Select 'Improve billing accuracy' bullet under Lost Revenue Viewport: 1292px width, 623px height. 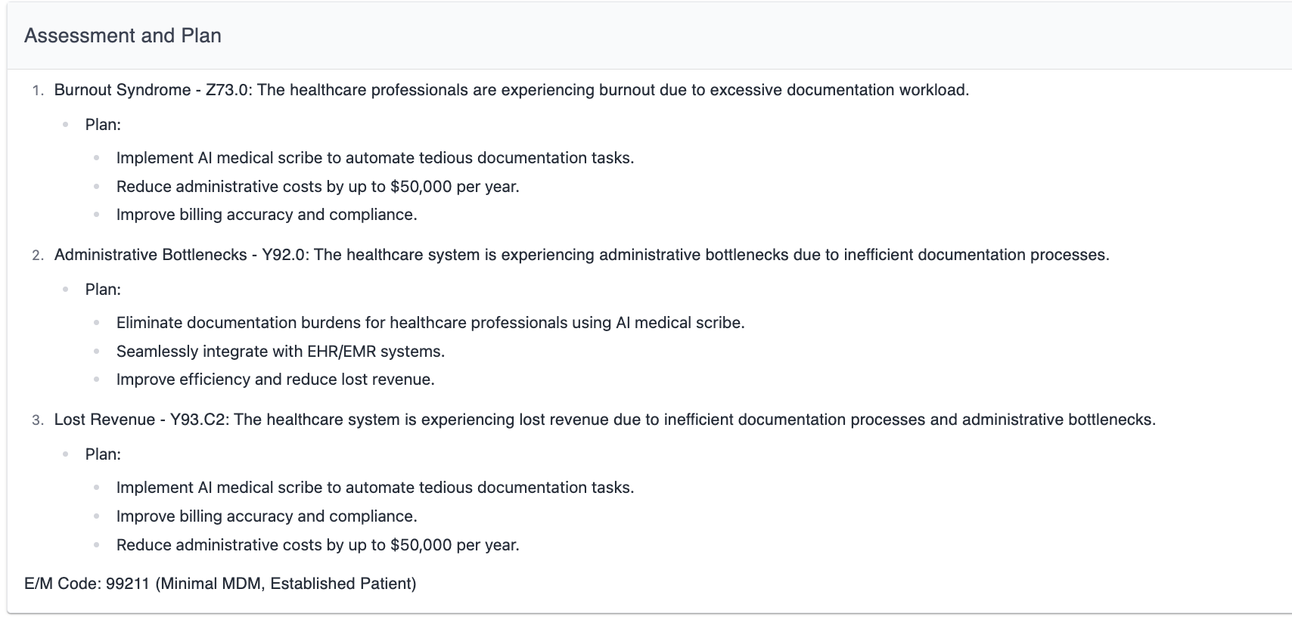pos(267,516)
